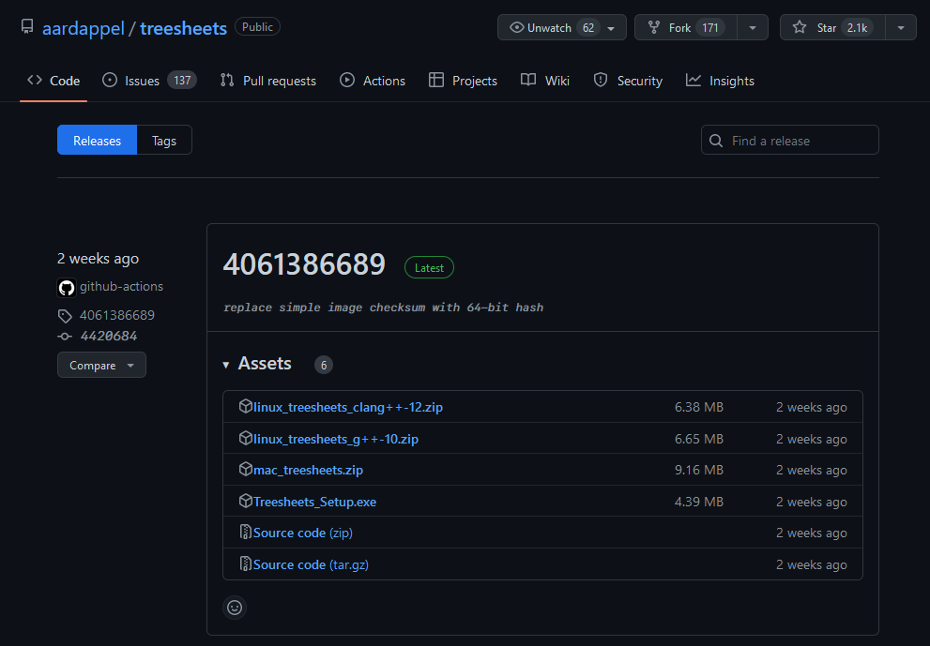930x646 pixels.
Task: Click the eye icon in Unwatch
Action: pos(516,27)
